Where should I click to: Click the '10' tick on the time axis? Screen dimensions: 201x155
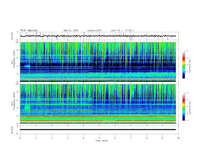click(x=178, y=138)
